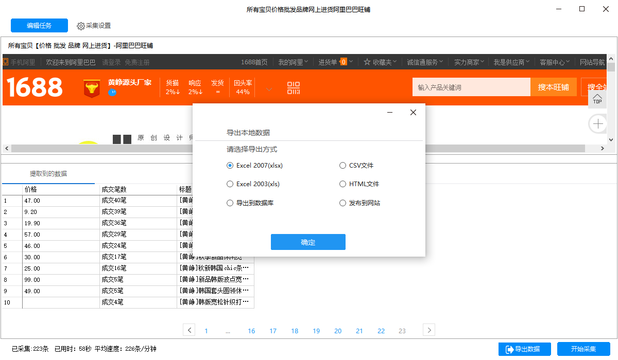618x360 pixels.
Task: Click the 黄峥源头厂家 bull shop logo
Action: [92, 88]
